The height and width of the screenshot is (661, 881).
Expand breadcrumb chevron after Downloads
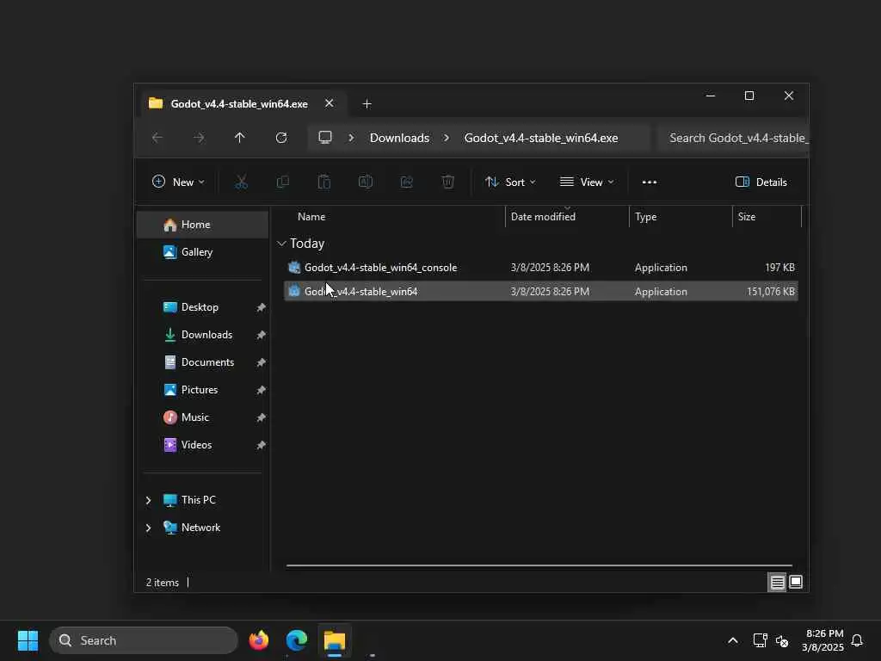(447, 138)
